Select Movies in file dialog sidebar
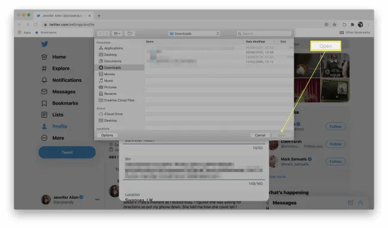Viewport: 388px width, 228px height. (107, 74)
